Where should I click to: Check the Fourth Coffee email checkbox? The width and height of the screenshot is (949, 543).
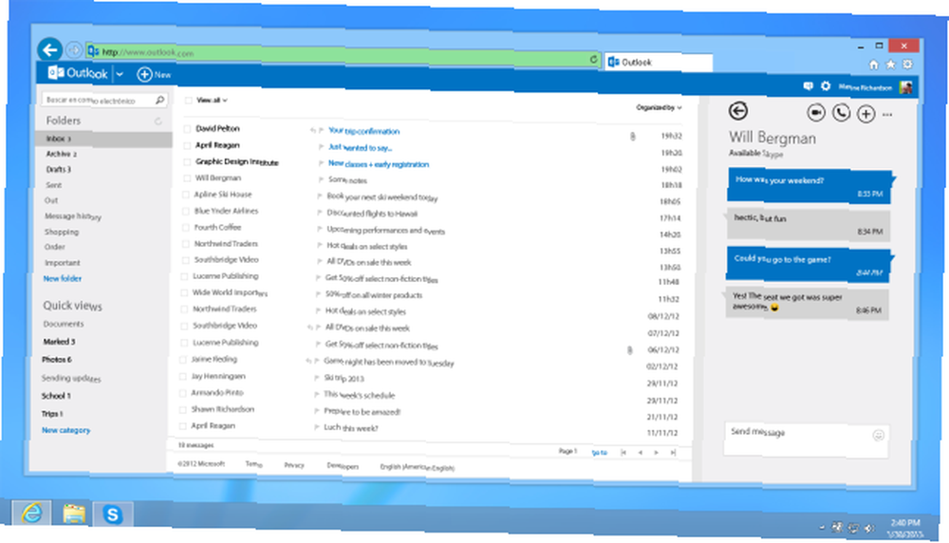tap(186, 227)
